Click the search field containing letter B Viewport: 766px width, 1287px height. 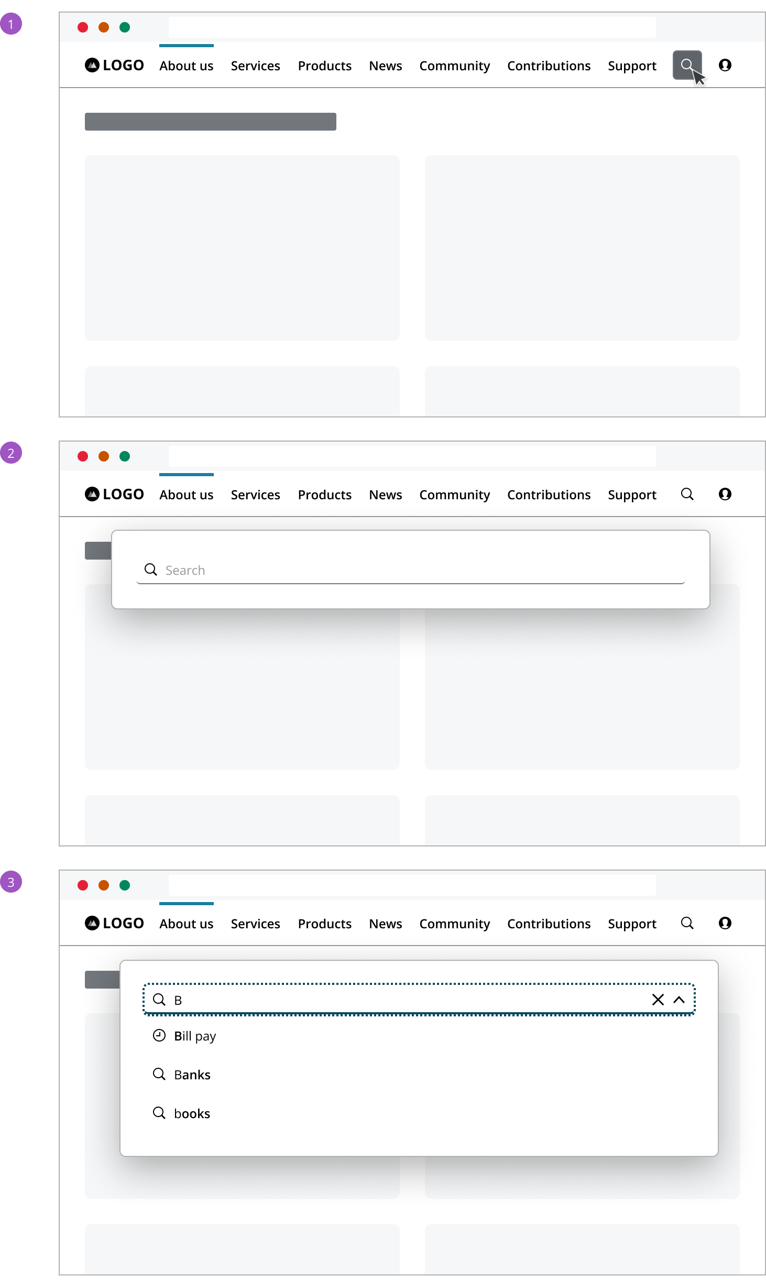point(409,1000)
